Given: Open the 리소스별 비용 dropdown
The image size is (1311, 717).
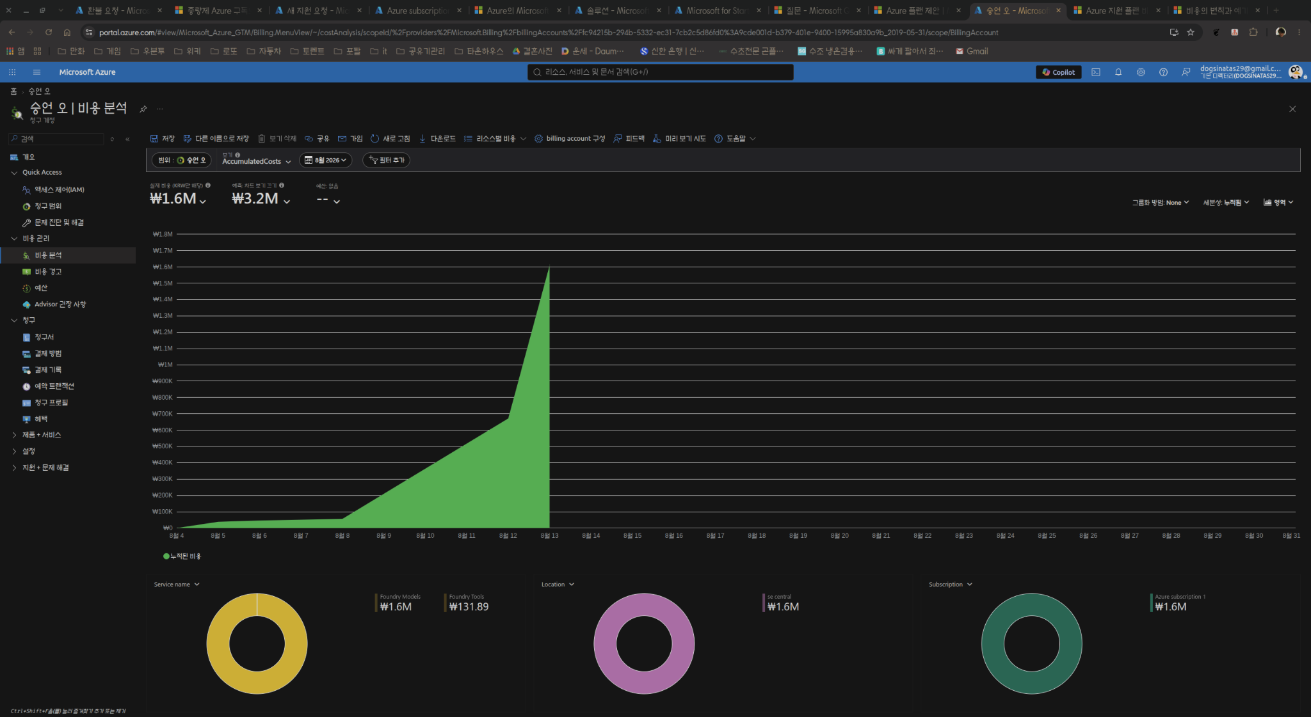Looking at the screenshot, I should pyautogui.click(x=495, y=139).
